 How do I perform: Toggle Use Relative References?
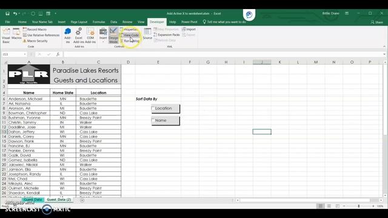point(41,35)
